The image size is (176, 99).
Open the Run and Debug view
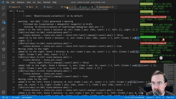[x=4, y=29]
